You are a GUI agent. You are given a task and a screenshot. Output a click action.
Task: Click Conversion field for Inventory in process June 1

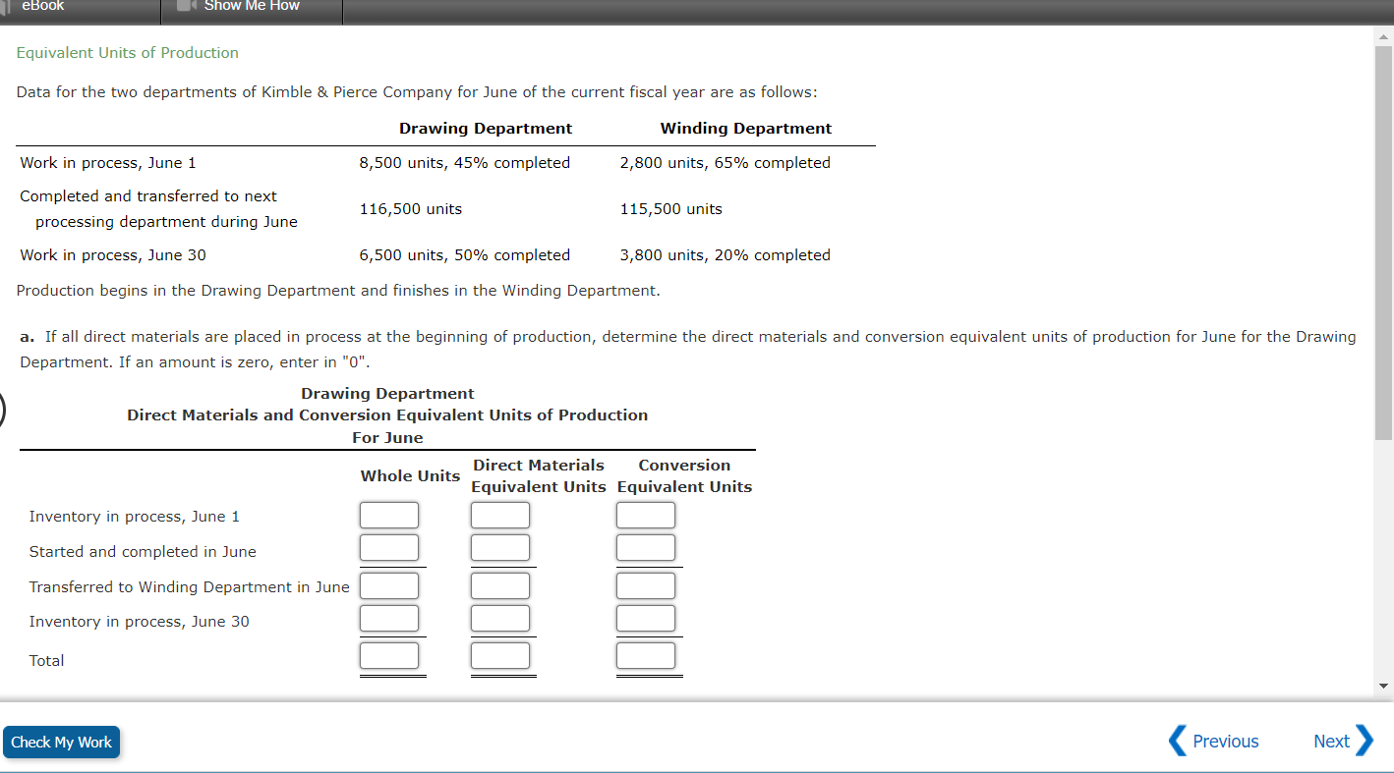(x=646, y=515)
